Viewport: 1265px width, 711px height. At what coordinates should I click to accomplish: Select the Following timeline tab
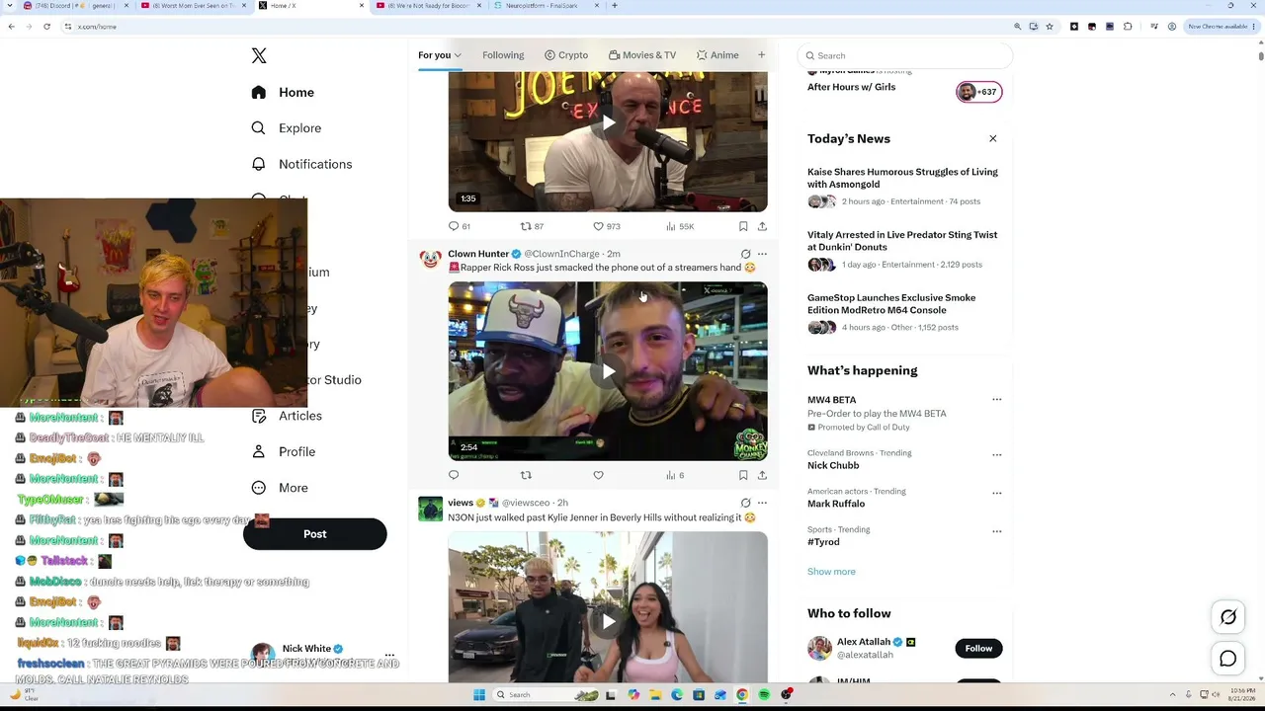tap(503, 55)
